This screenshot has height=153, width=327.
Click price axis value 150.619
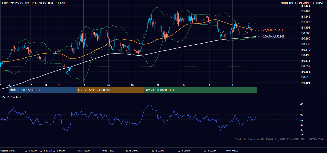tap(305, 50)
